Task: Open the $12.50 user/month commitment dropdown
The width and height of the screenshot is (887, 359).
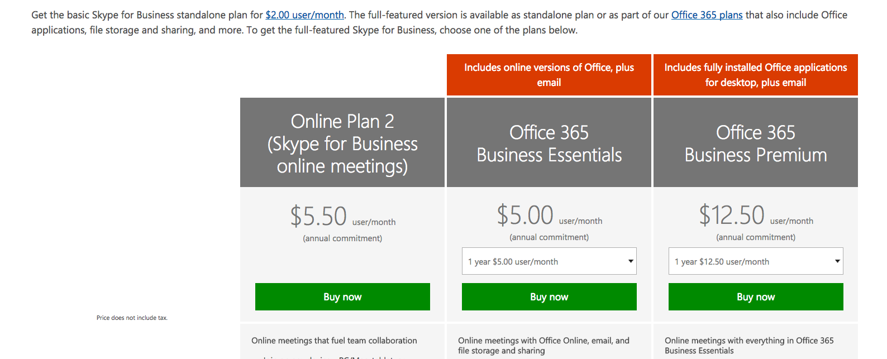Action: [x=756, y=261]
